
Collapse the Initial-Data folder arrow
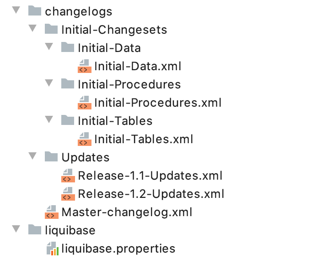(49, 47)
